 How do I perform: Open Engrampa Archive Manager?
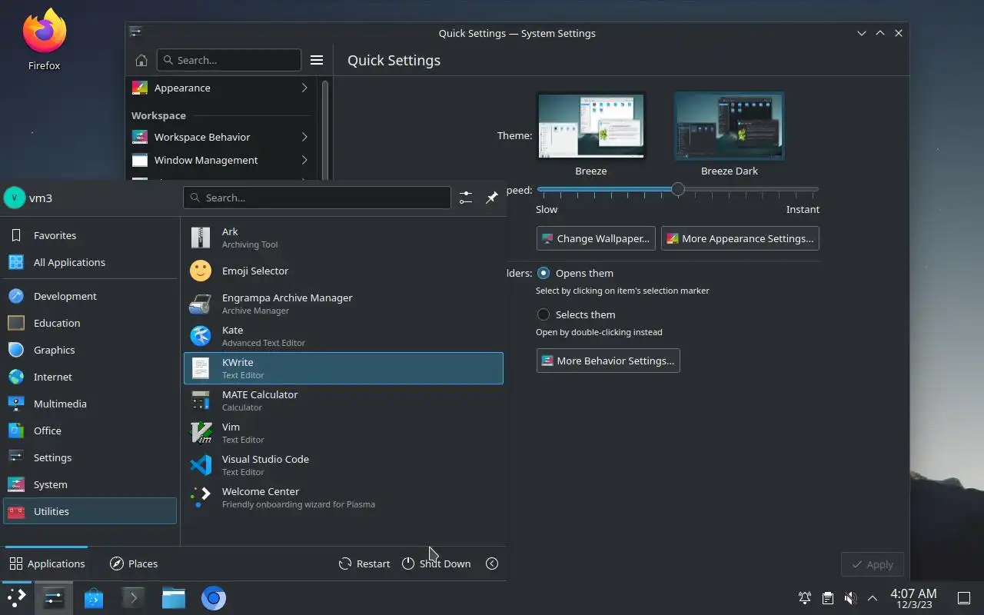tap(344, 304)
